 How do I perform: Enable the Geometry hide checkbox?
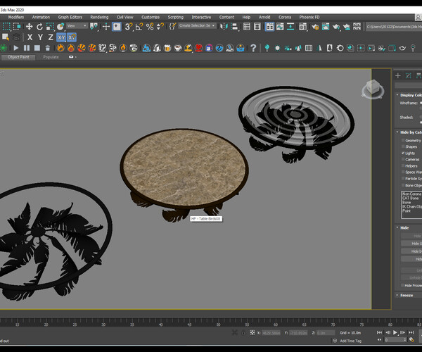click(403, 140)
